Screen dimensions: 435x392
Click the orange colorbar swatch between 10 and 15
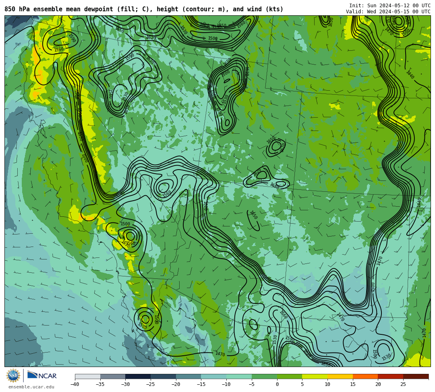[x=340, y=376]
